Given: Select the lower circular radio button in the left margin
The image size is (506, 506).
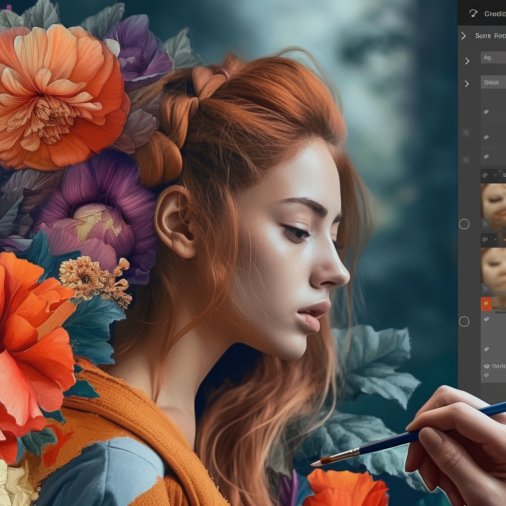Looking at the screenshot, I should [464, 321].
